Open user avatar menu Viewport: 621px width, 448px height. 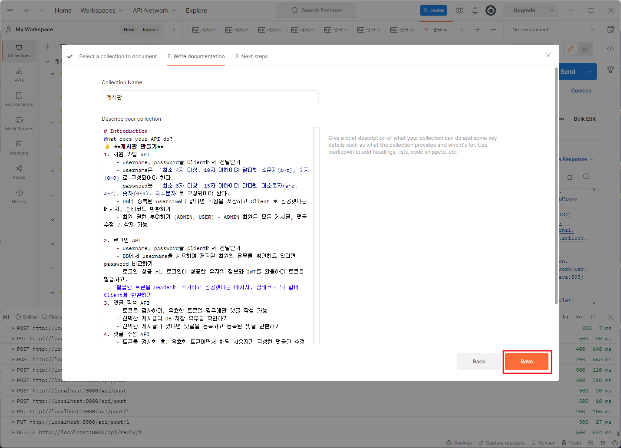(x=491, y=10)
